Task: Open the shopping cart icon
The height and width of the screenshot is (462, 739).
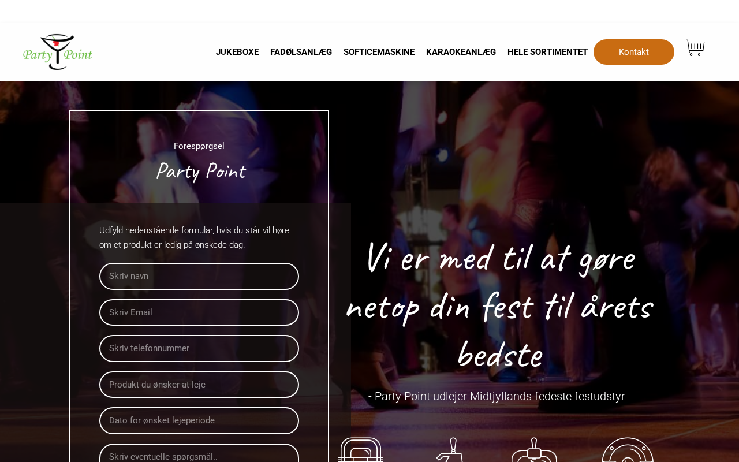Action: pos(695,48)
